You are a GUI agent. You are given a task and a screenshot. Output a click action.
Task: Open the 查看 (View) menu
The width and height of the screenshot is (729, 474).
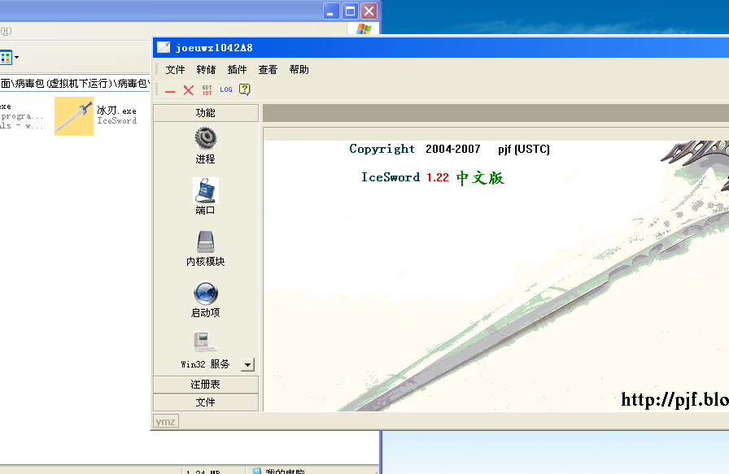coord(268,70)
